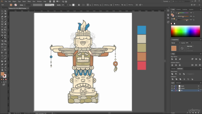The width and height of the screenshot is (202, 114).
Task: Select the Line Segment tool
Action: (x=5, y=19)
